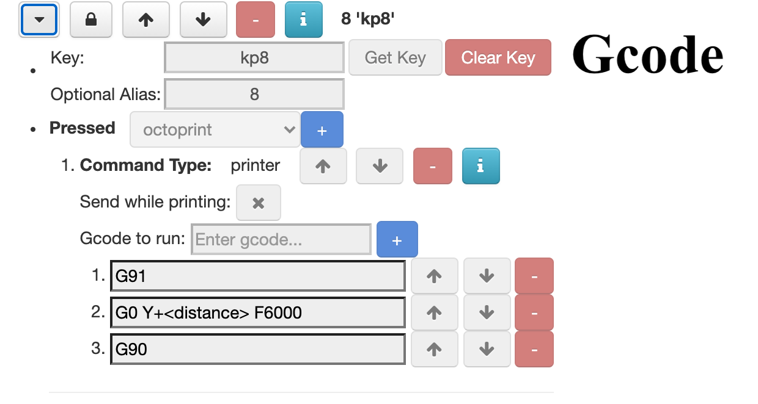Screen dimensions: 758x404
Task: Open info for the kp8 key entry
Action: [303, 20]
